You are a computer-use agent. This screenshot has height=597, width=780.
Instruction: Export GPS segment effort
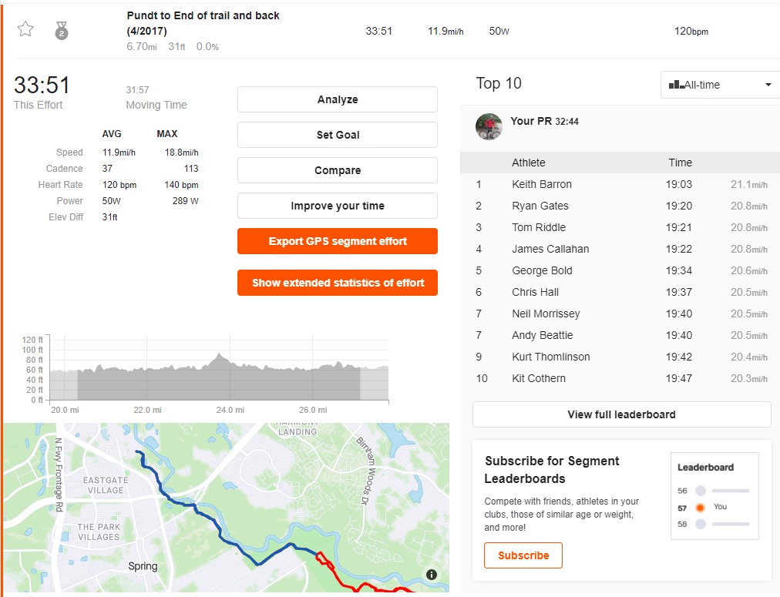pyautogui.click(x=338, y=241)
